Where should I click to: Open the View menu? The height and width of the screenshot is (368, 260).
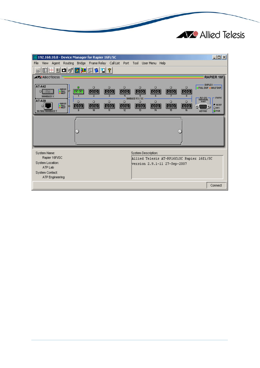45,63
